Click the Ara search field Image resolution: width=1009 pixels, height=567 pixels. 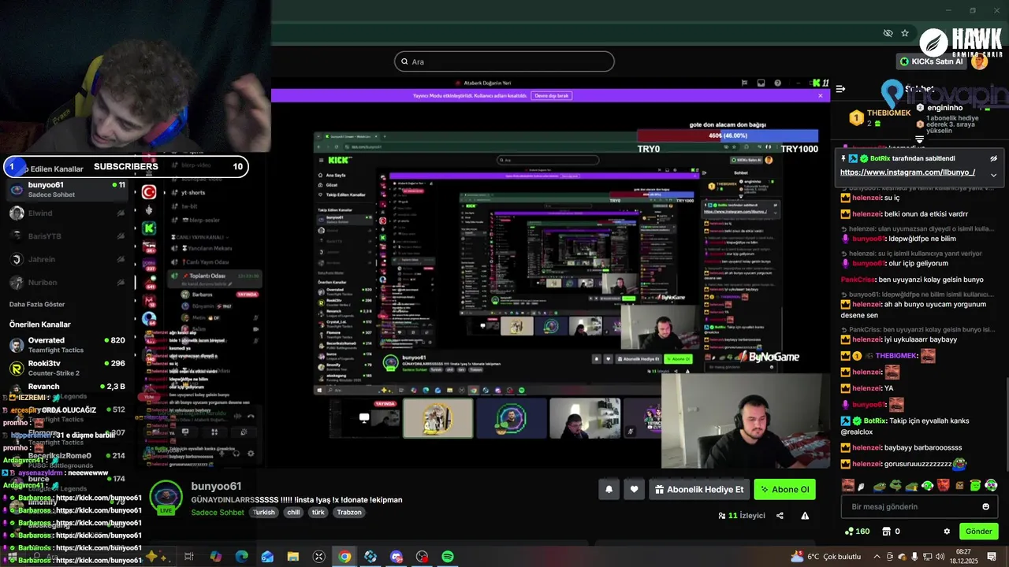504,61
